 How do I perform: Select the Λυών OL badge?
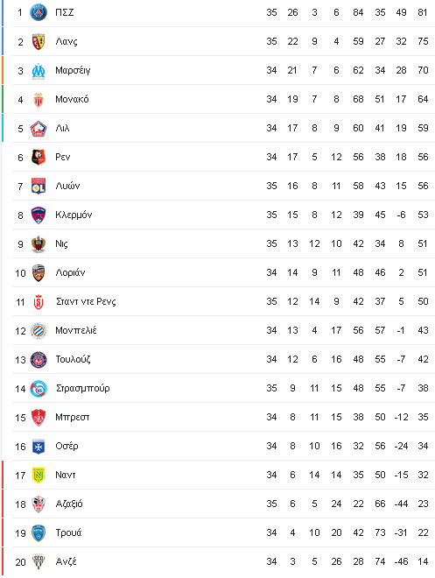(39, 186)
